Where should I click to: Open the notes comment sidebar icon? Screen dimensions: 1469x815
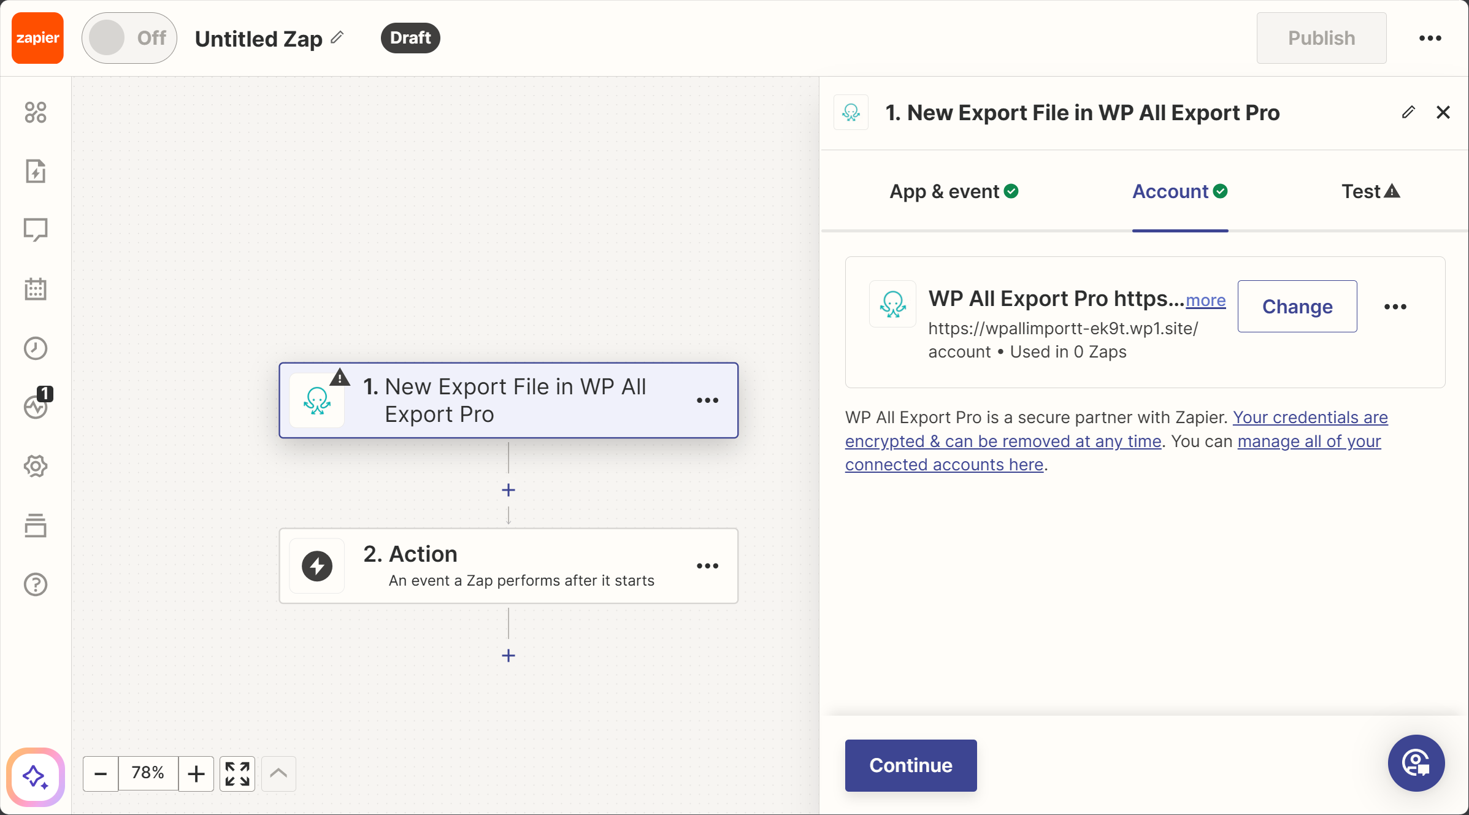36,230
